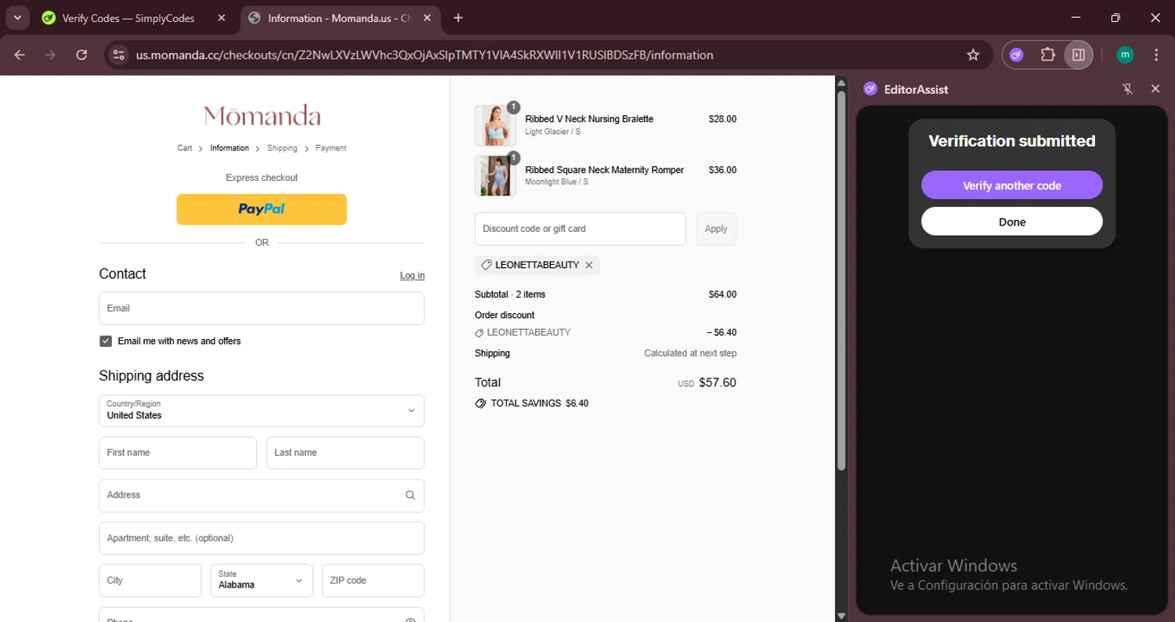Click the ZIP code field
Viewport: 1175px width, 622px height.
click(373, 580)
